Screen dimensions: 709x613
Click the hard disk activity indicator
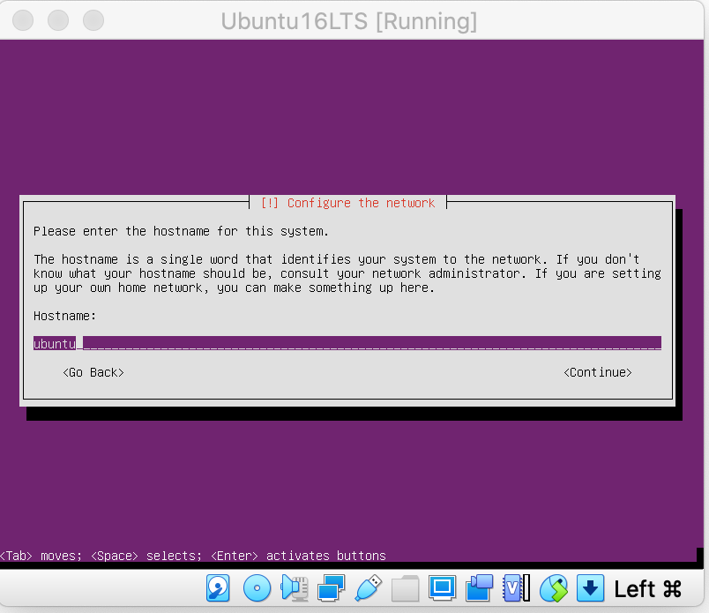point(218,587)
